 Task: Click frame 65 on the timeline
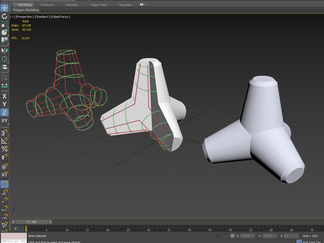[292, 229]
